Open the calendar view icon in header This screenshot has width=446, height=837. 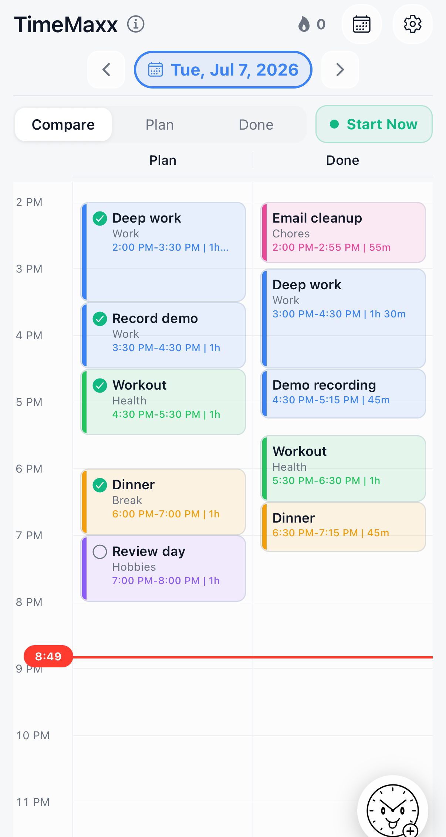pos(361,24)
